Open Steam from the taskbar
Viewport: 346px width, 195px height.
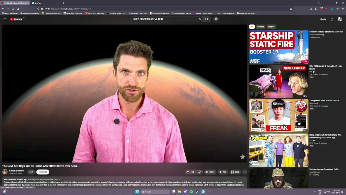(x=197, y=192)
